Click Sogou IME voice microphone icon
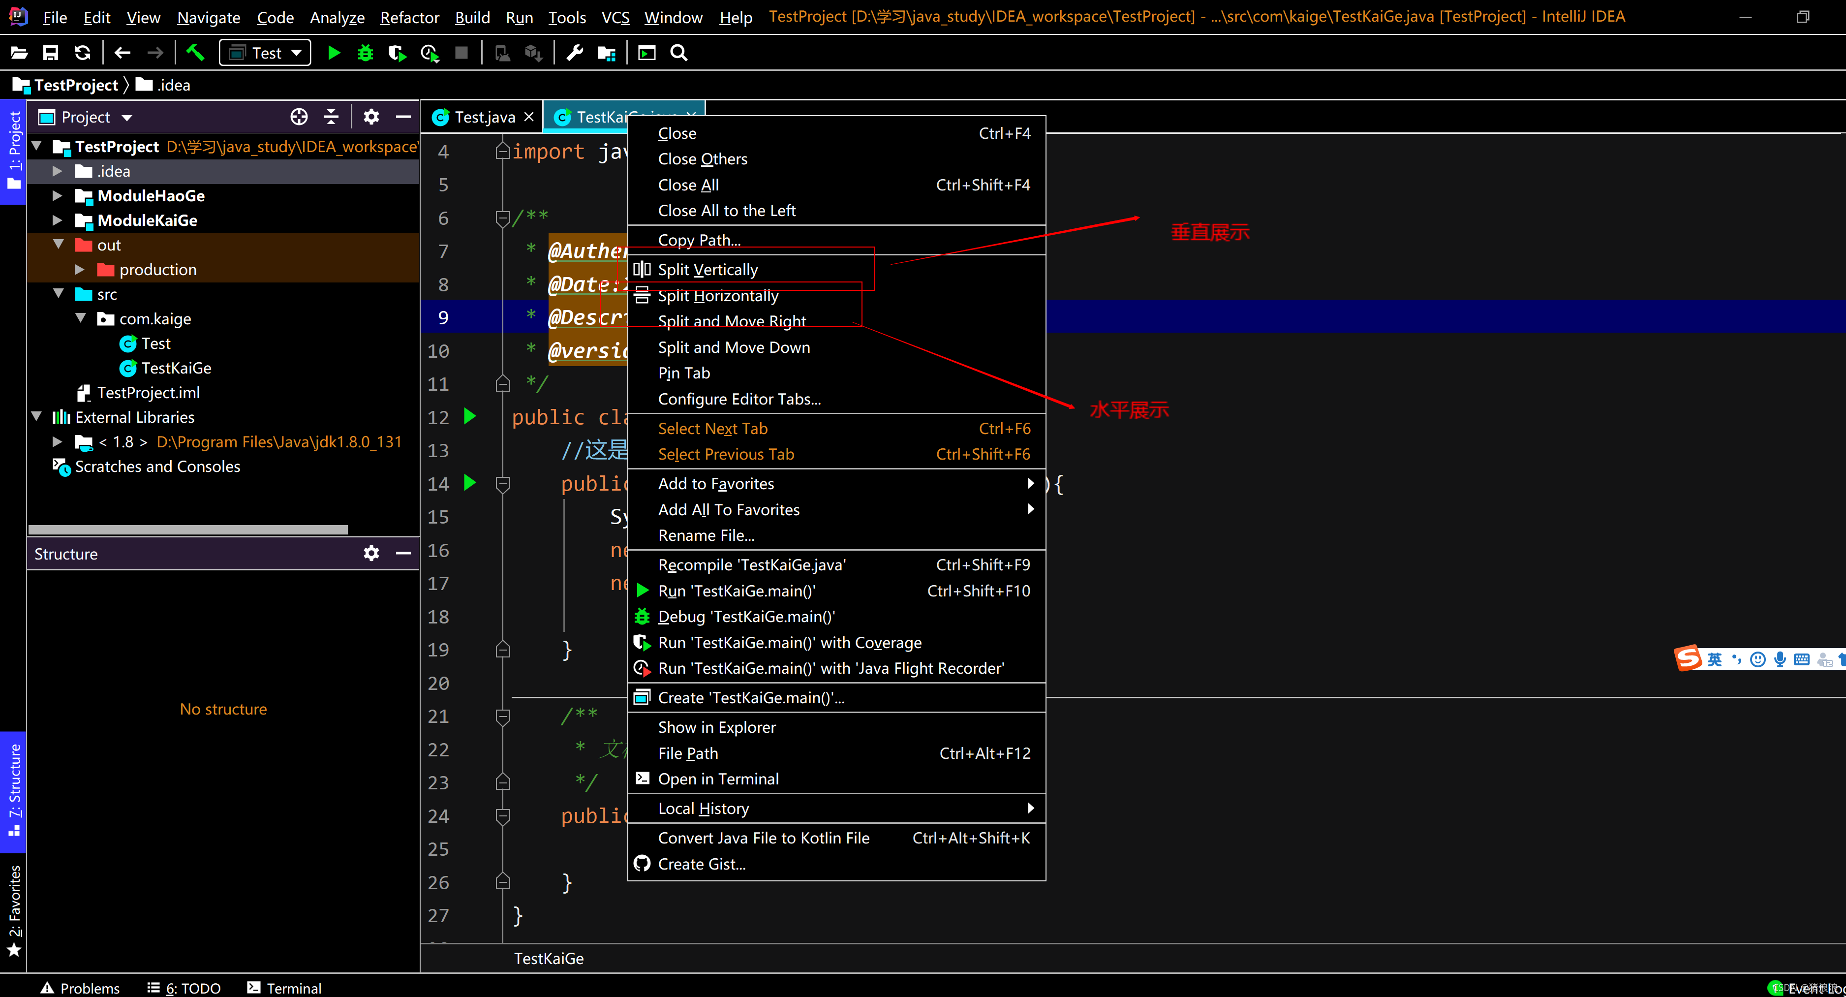The height and width of the screenshot is (997, 1846). click(x=1780, y=659)
